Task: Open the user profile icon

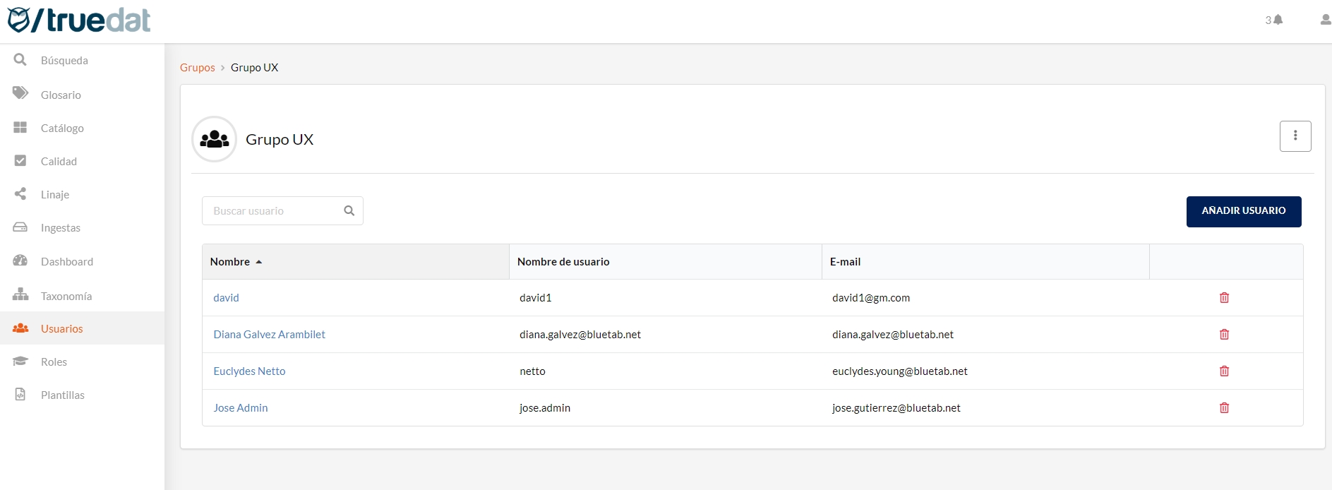Action: 1325,20
